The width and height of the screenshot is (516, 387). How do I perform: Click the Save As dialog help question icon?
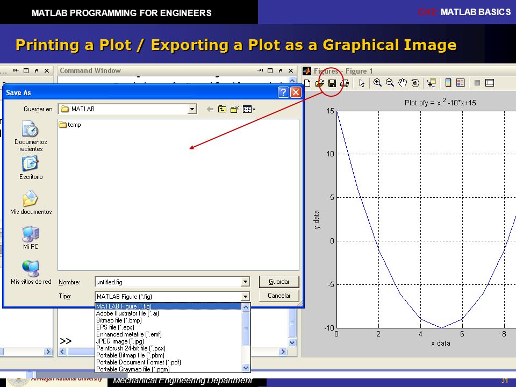[x=283, y=92]
